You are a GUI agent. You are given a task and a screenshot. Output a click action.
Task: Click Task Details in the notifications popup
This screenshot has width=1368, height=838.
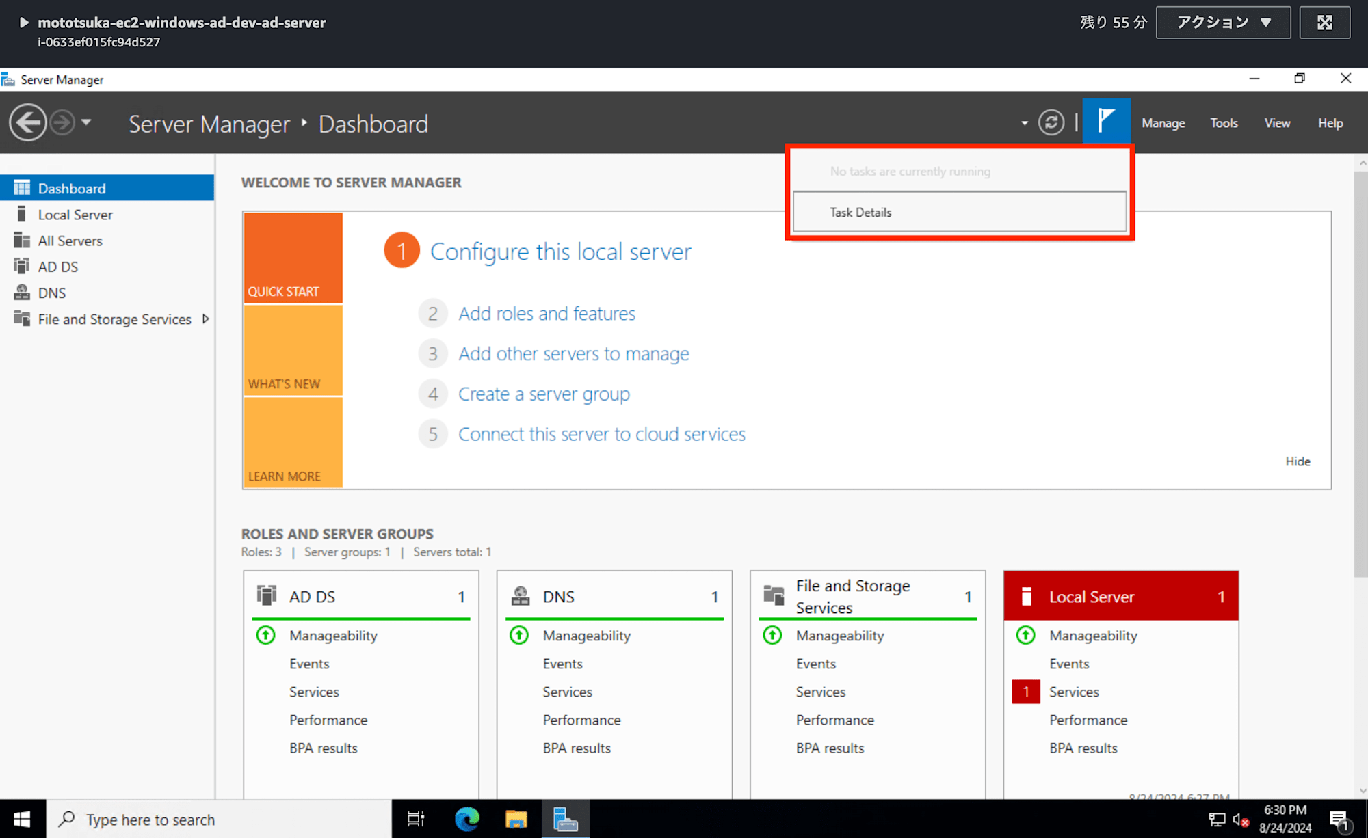pyautogui.click(x=959, y=212)
